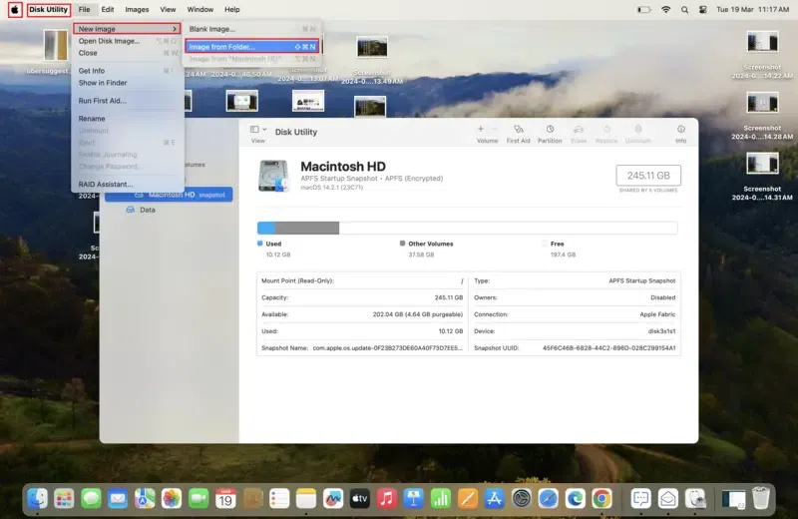
Task: Open Spotlight search in menu bar
Action: (684, 10)
